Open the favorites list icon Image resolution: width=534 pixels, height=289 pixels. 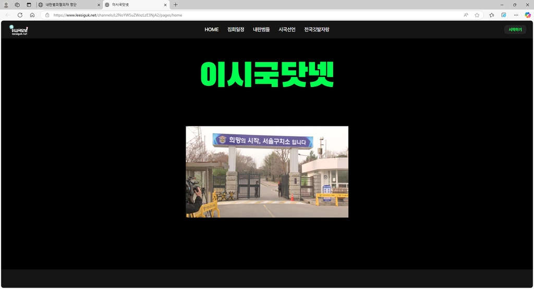click(491, 15)
